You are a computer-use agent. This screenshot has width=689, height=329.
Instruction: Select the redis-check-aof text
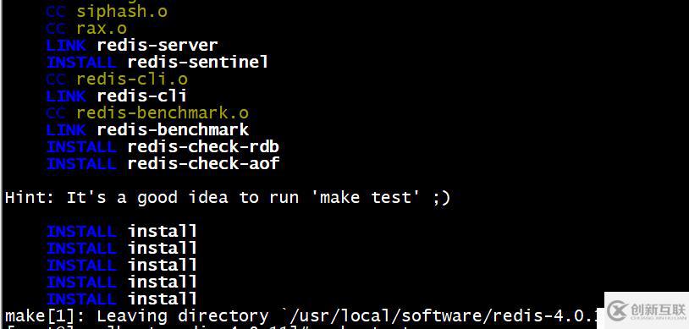(203, 163)
